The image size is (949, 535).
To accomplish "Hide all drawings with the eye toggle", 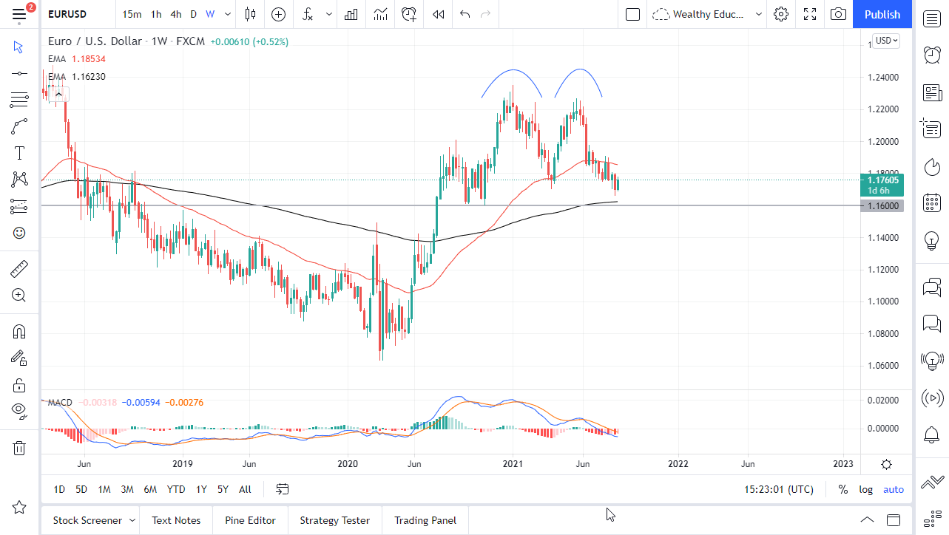I will click(18, 411).
